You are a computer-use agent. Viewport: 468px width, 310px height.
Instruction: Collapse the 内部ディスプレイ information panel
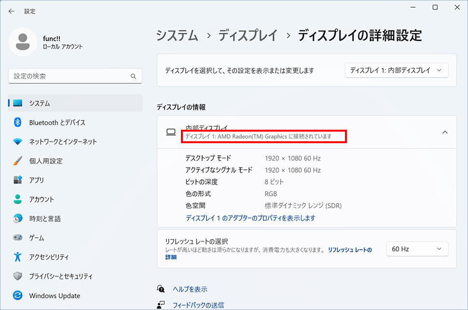[x=444, y=132]
